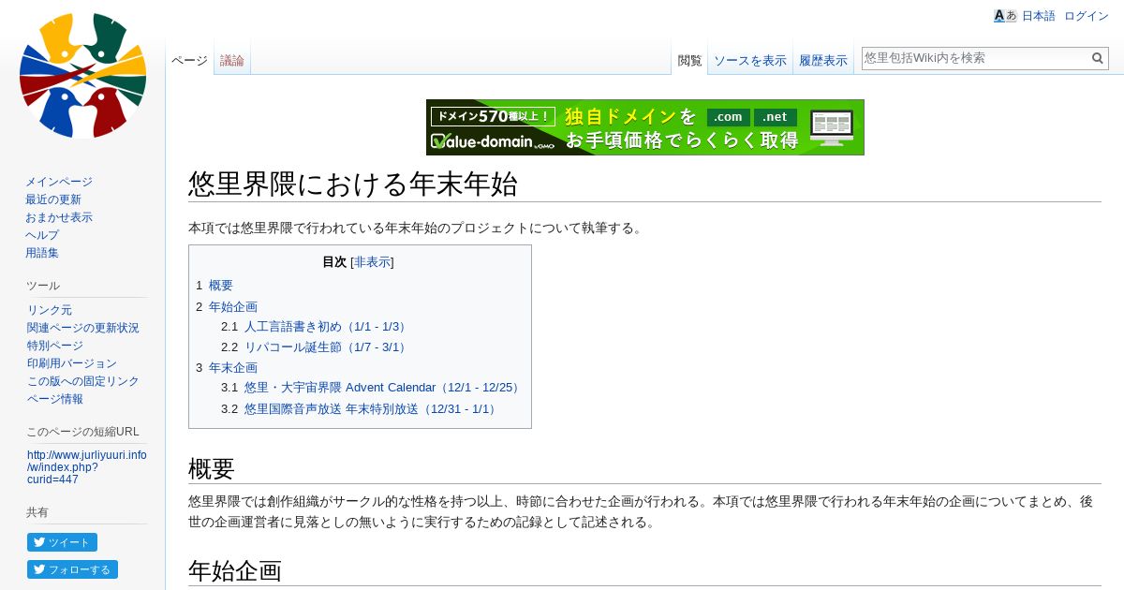This screenshot has width=1124, height=590.
Task: Click the このページの短縮URL heading
Action: [x=82, y=432]
